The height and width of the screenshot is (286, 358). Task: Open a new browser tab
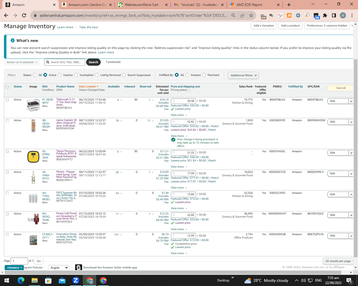[x=289, y=5]
